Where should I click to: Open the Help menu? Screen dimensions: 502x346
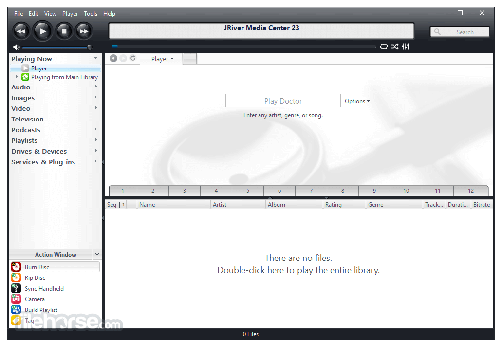click(x=109, y=14)
